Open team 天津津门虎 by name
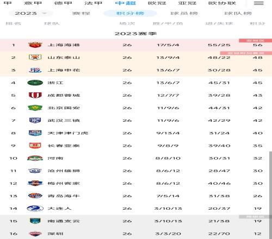Viewport: 272px width, 239px height. 68,133
